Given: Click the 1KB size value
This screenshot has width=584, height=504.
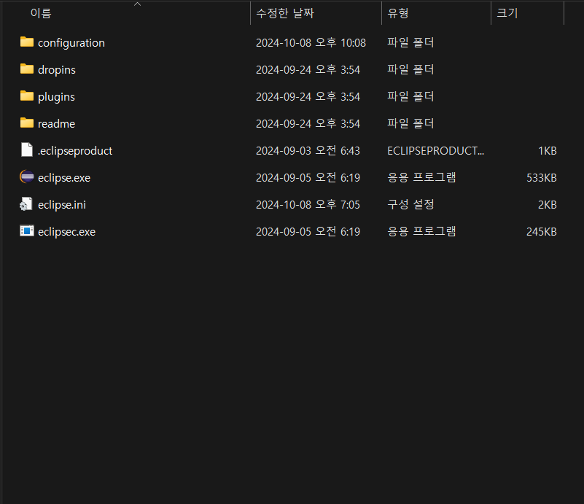Looking at the screenshot, I should click(548, 150).
